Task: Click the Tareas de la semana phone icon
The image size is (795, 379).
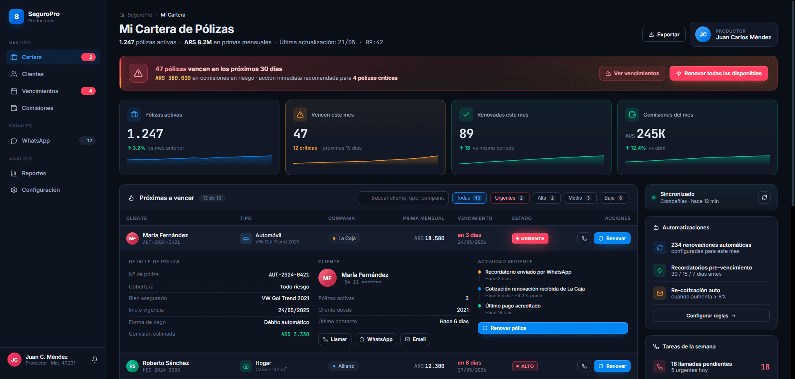Action: pyautogui.click(x=656, y=347)
